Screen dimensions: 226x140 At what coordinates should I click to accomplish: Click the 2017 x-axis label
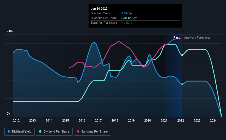tap(98, 120)
